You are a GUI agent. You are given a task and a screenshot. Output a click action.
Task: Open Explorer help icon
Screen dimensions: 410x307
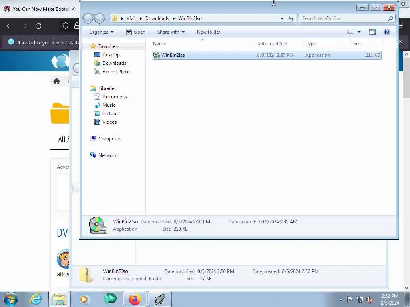click(x=386, y=32)
